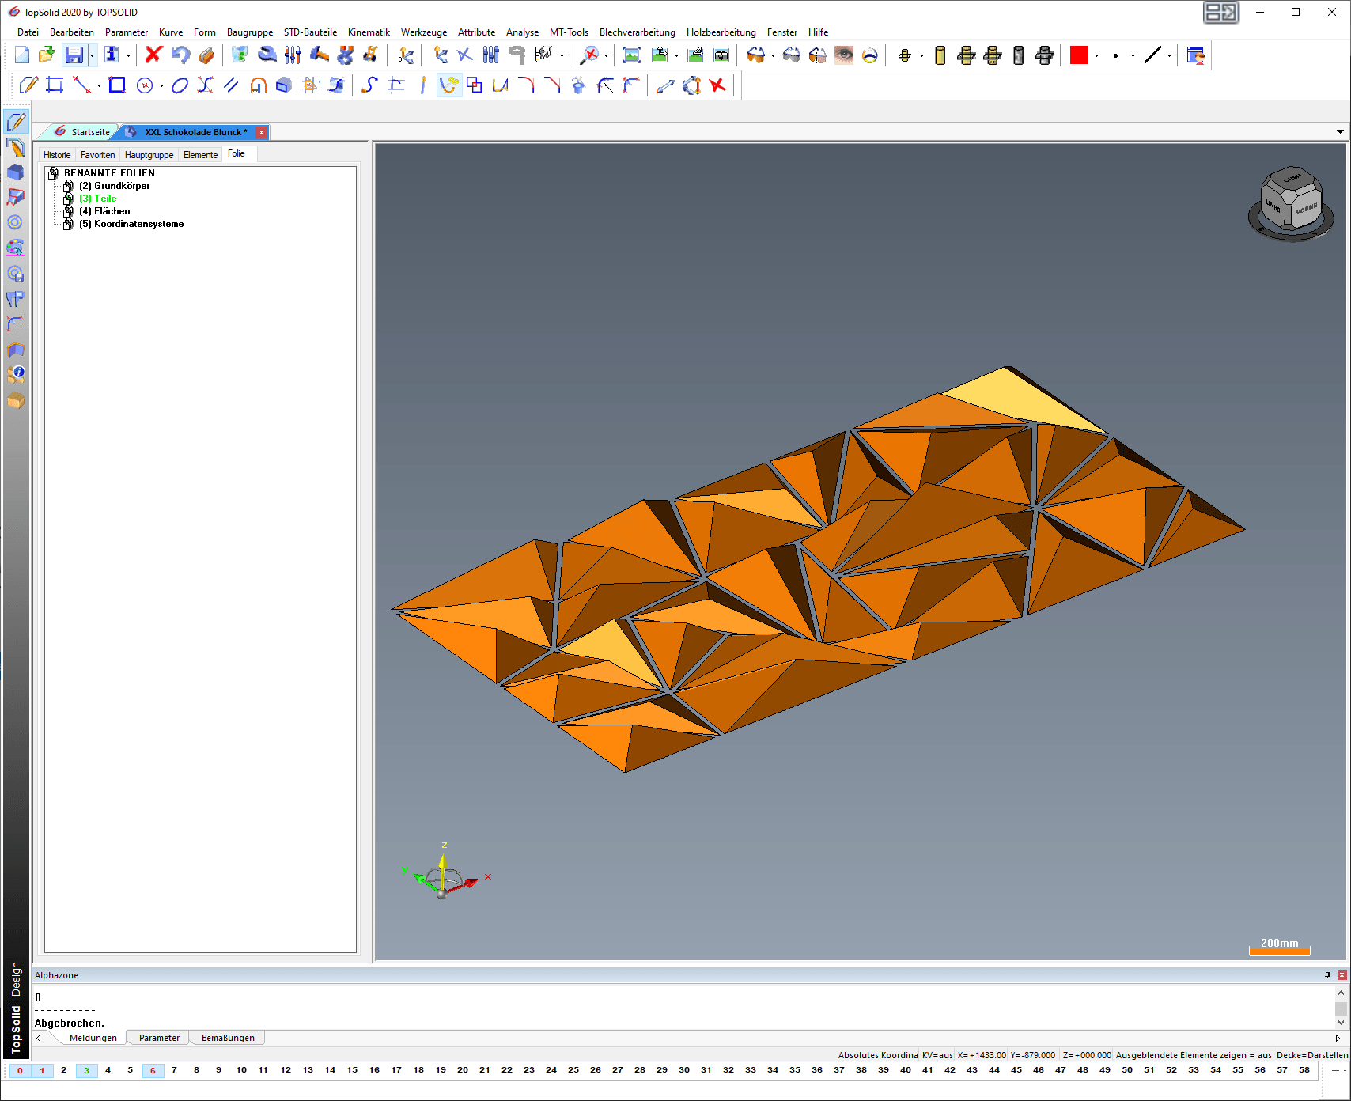Click the red X delete icon
The height and width of the screenshot is (1101, 1351).
click(153, 55)
